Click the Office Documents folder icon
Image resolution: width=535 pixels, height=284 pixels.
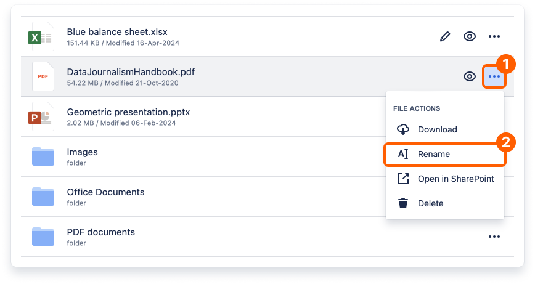pos(43,197)
